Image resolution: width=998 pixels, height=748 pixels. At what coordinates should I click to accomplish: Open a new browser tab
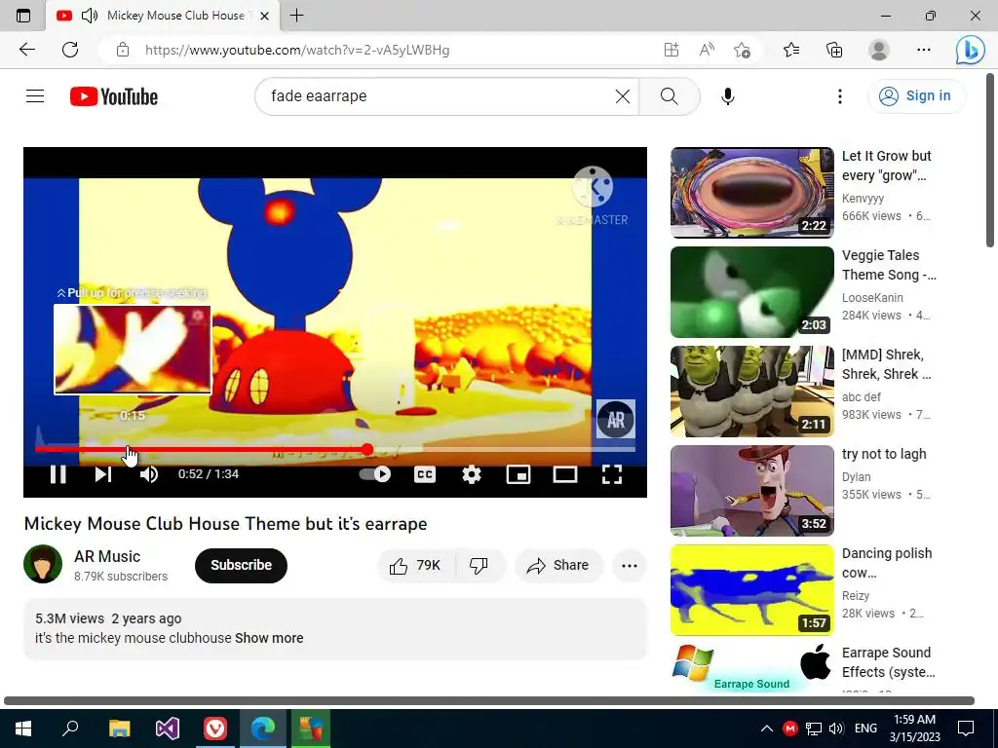pos(296,16)
